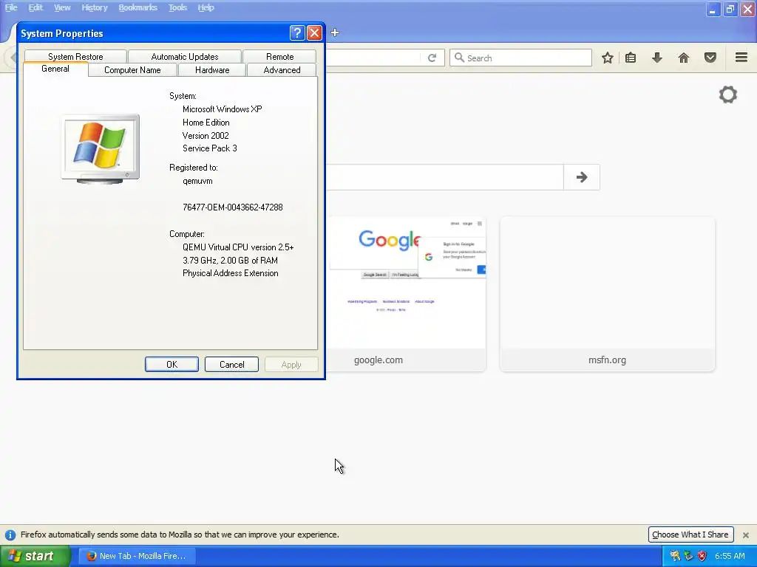Image resolution: width=757 pixels, height=567 pixels.
Task: Open the Bookmarks menu
Action: [138, 7]
